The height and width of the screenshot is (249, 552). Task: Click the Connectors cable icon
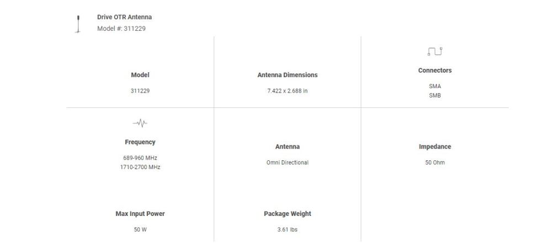(434, 52)
